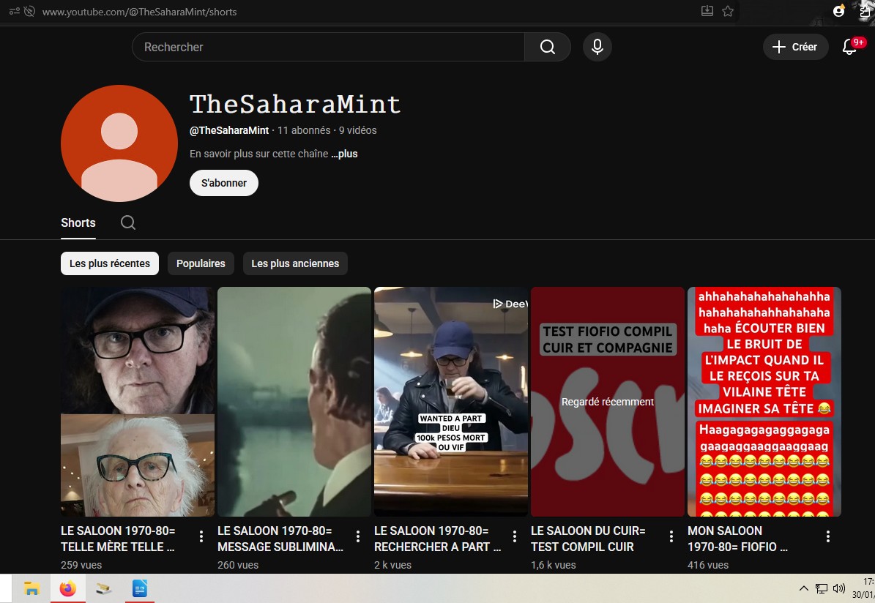Open Firefox from the taskbar
This screenshot has width=875, height=603.
68,588
